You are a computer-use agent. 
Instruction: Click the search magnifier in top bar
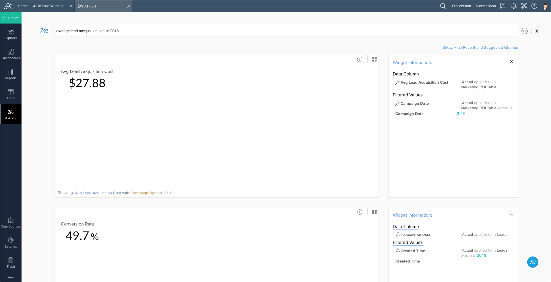pyautogui.click(x=443, y=6)
